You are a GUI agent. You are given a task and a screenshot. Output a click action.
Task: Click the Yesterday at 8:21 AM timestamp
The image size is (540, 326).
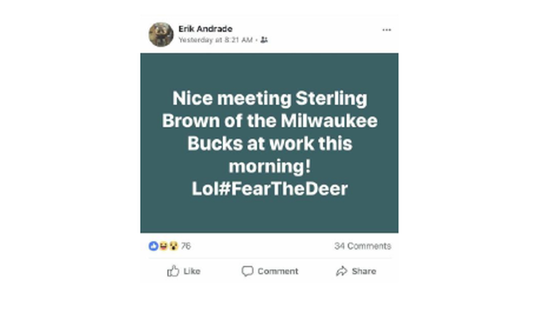216,40
